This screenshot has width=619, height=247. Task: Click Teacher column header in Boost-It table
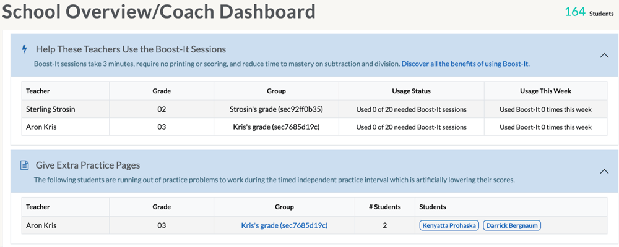point(38,91)
